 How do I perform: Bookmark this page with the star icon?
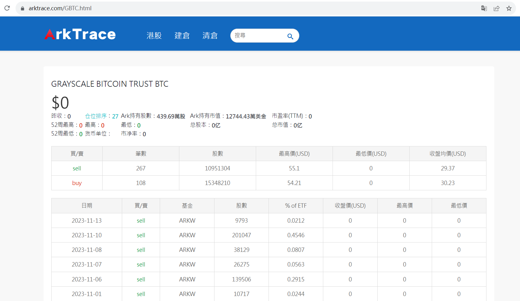(509, 8)
